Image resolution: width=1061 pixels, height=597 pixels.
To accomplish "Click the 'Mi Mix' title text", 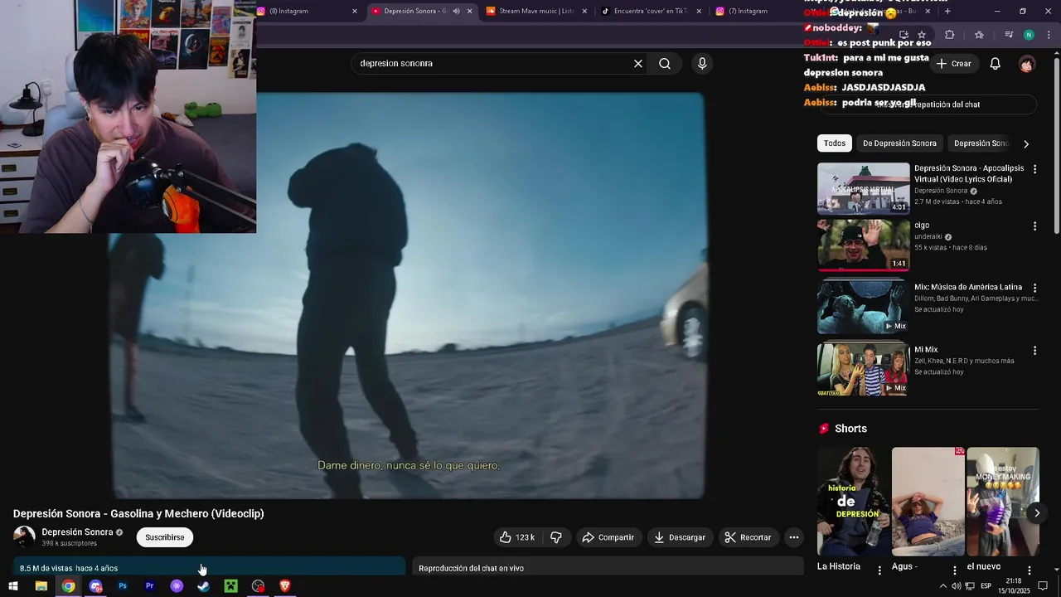I will 926,350.
